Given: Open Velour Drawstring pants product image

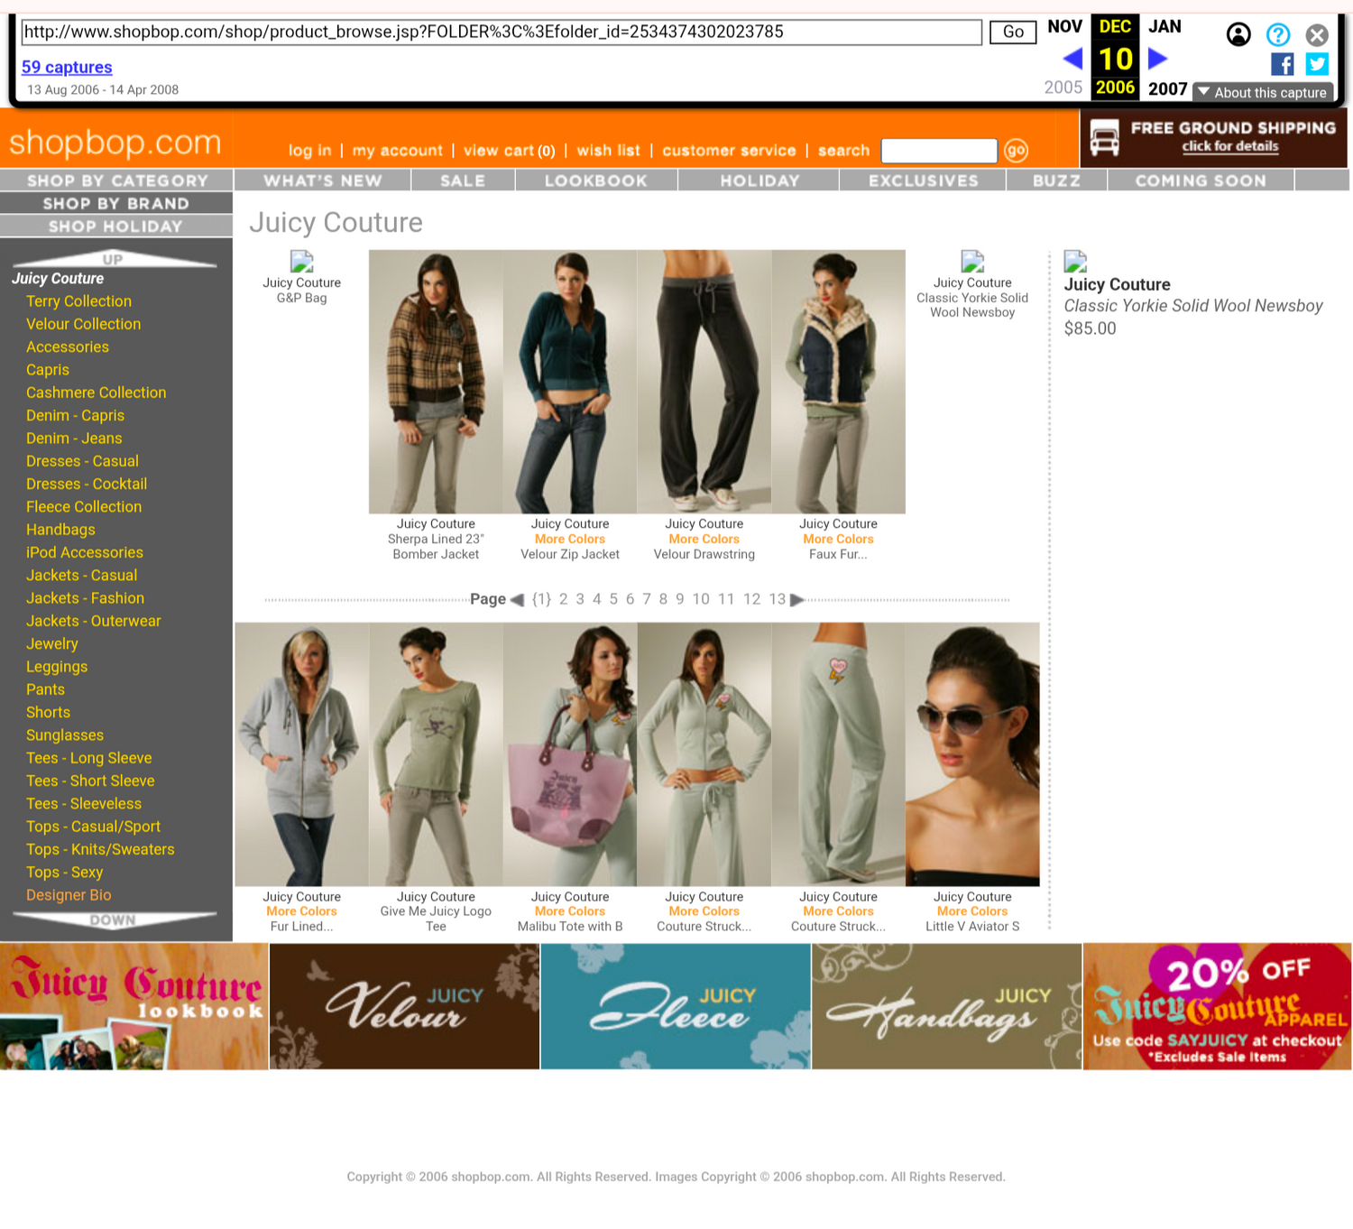Looking at the screenshot, I should click(704, 382).
